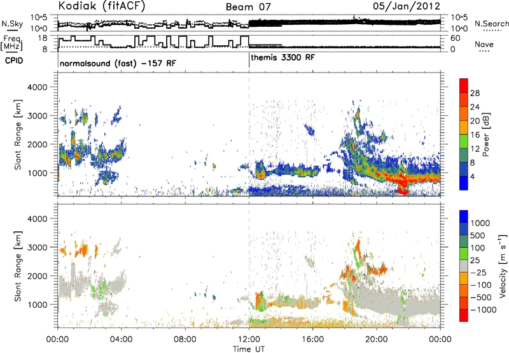Click the "08:00" time tick label

(185, 340)
